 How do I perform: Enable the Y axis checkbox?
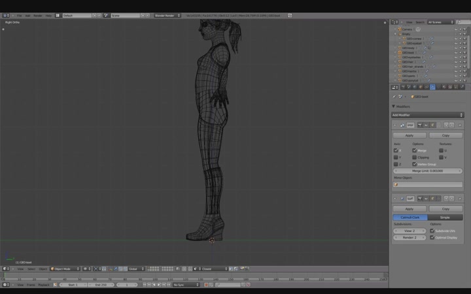click(396, 157)
